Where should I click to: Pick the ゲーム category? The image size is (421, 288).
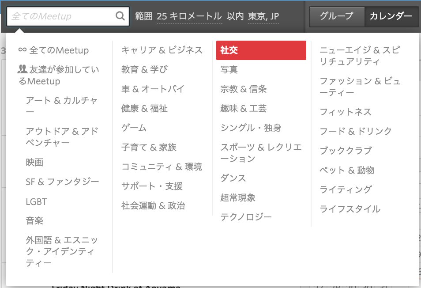pos(134,128)
